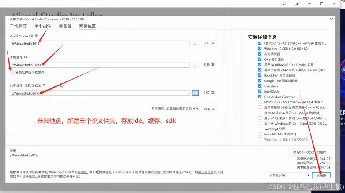
Task: Edit the E:\VisualStudioSDK path field
Action: (100, 93)
